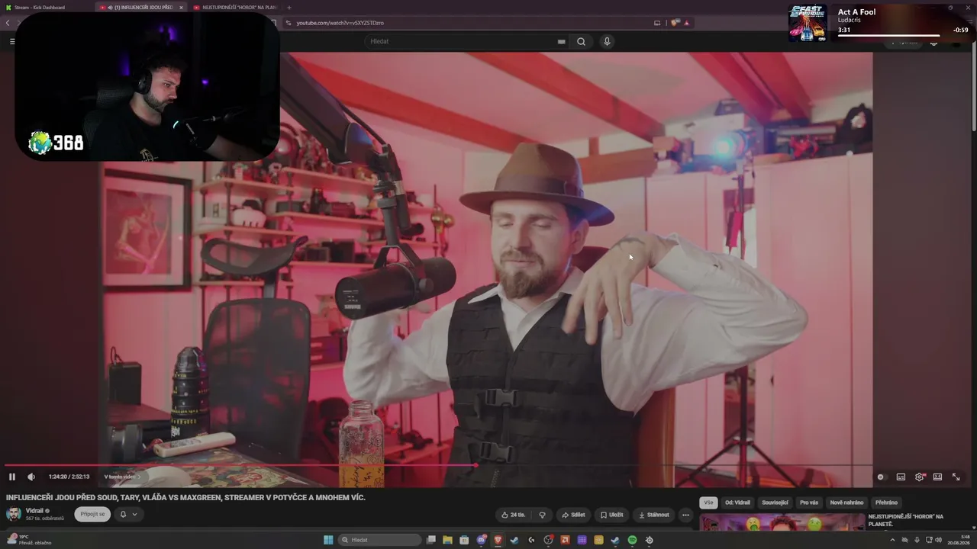Select the Pro vás filter chip
977x549 pixels.
pos(809,502)
